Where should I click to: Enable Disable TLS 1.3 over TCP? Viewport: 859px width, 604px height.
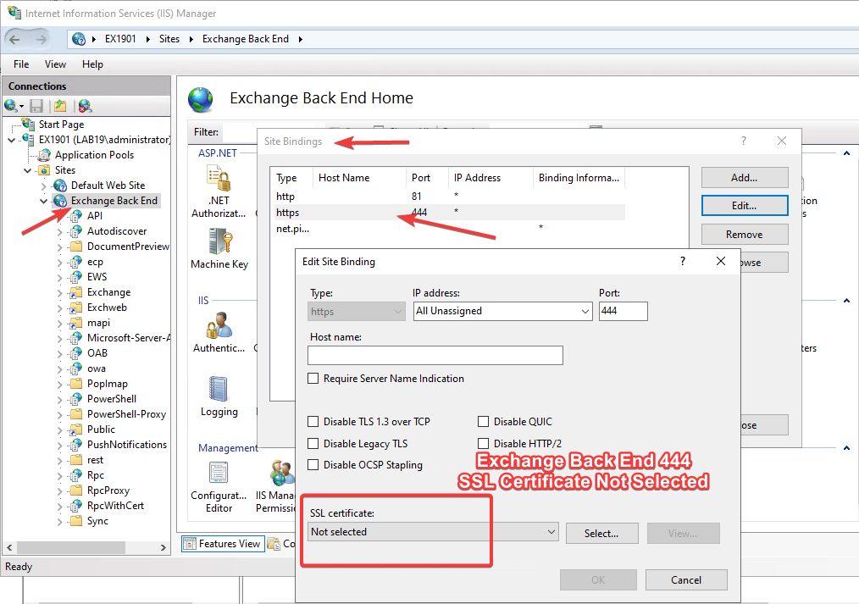(313, 422)
